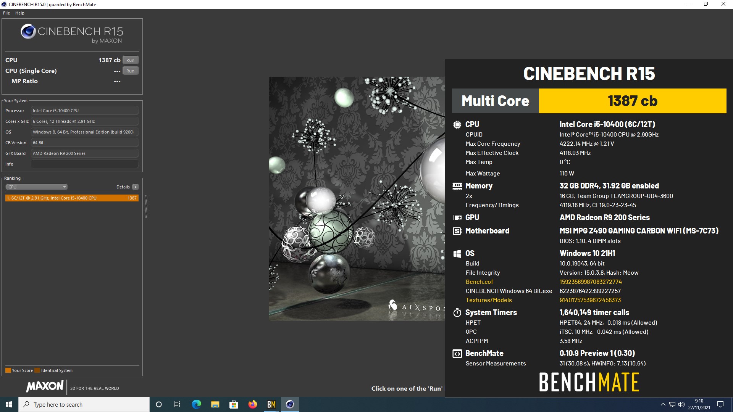Click the BenchMate CPU chip icon
Image resolution: width=733 pixels, height=412 pixels.
457,124
